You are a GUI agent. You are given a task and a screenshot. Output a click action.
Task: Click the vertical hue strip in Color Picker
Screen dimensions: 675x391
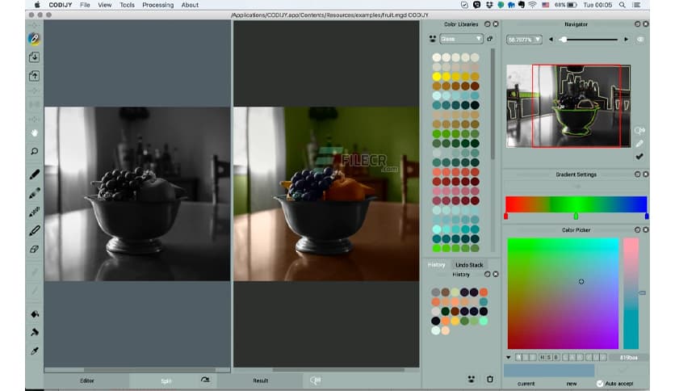tap(631, 293)
